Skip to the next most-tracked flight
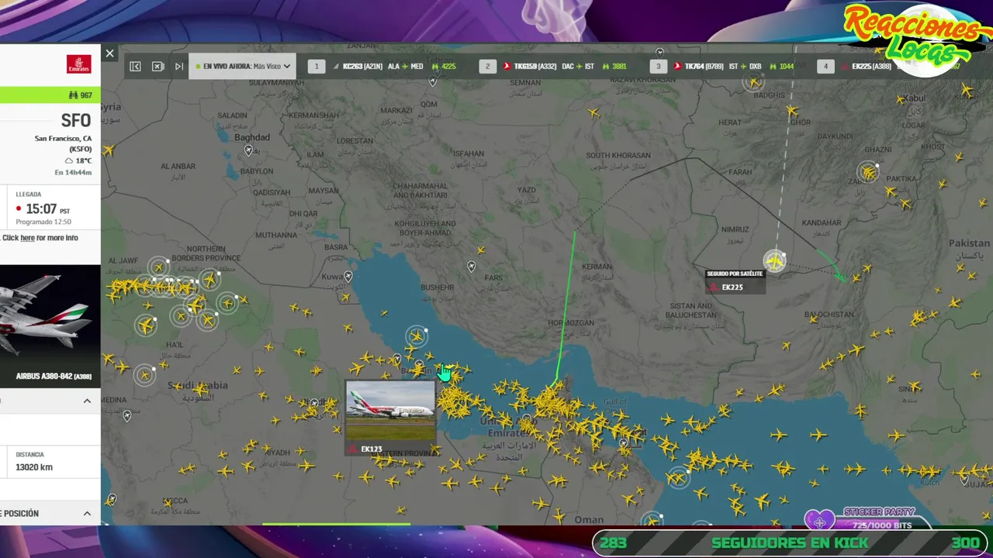The height and width of the screenshot is (558, 993). pos(179,67)
